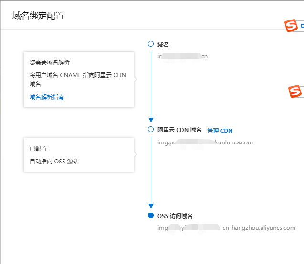Open the 管理 CDN link

click(x=220, y=131)
